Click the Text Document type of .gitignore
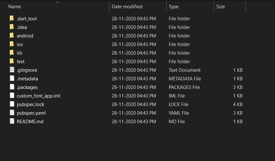Image resolution: width=275 pixels, height=161 pixels. pos(185,70)
